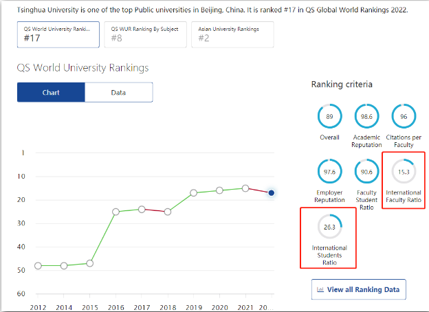Click the Overall score circle showing 89
The image size is (429, 312).
[329, 116]
